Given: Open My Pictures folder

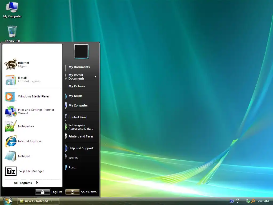Looking at the screenshot, I should coord(81,86).
